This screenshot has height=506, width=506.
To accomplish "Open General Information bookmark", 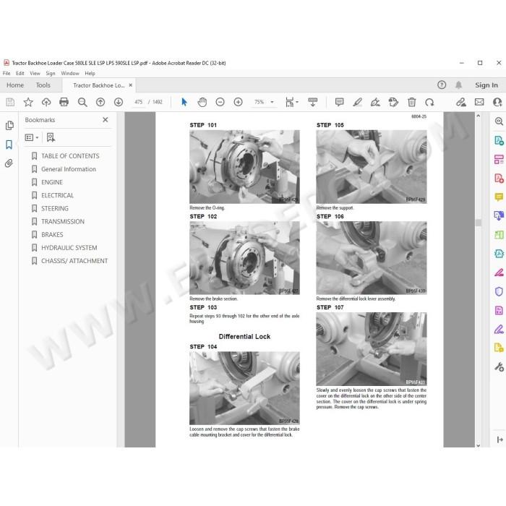I will 69,169.
